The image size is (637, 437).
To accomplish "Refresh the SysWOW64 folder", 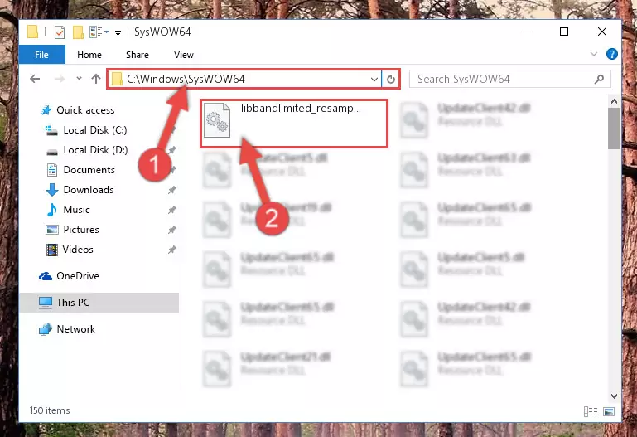I will coord(390,79).
